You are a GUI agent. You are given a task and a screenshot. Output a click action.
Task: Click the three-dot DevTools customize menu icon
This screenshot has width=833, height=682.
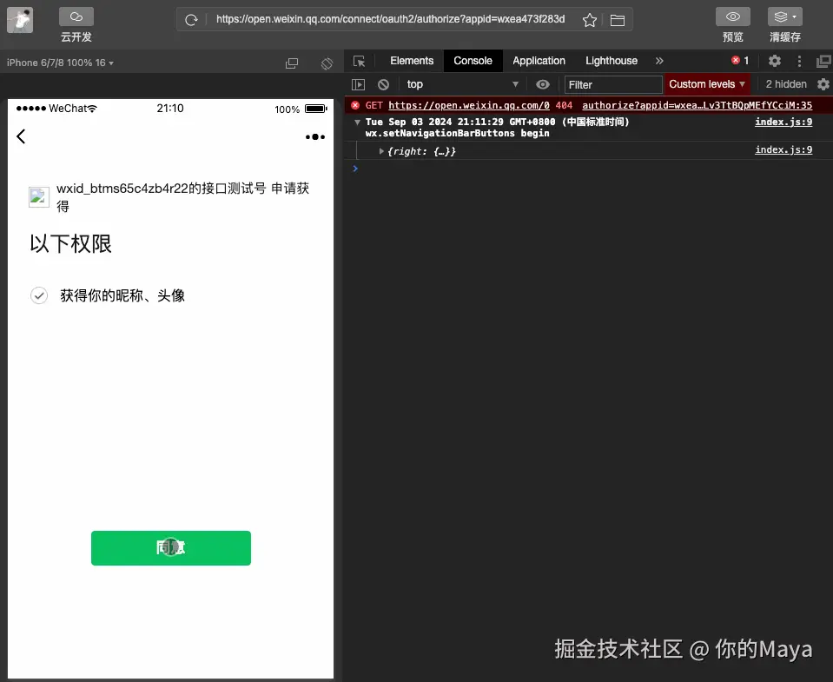point(797,61)
